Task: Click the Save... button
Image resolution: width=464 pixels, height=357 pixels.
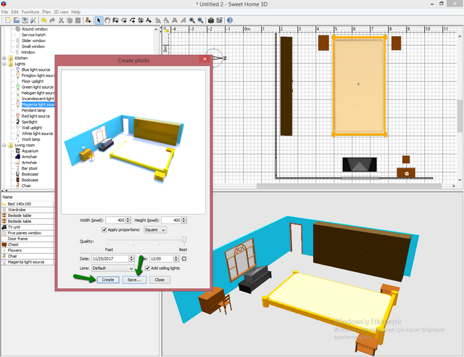Action: pos(133,279)
